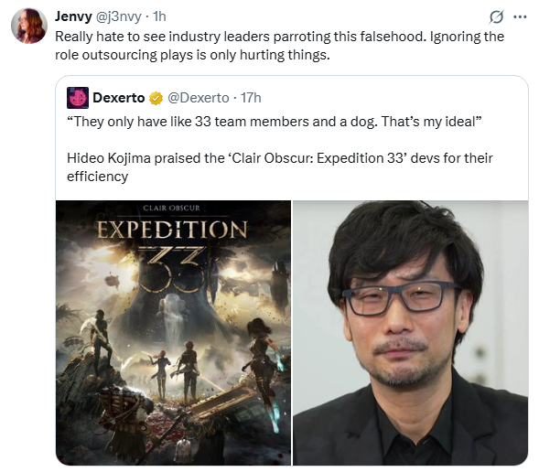
Task: Click Dexerto's gold verified badge
Action: click(156, 98)
